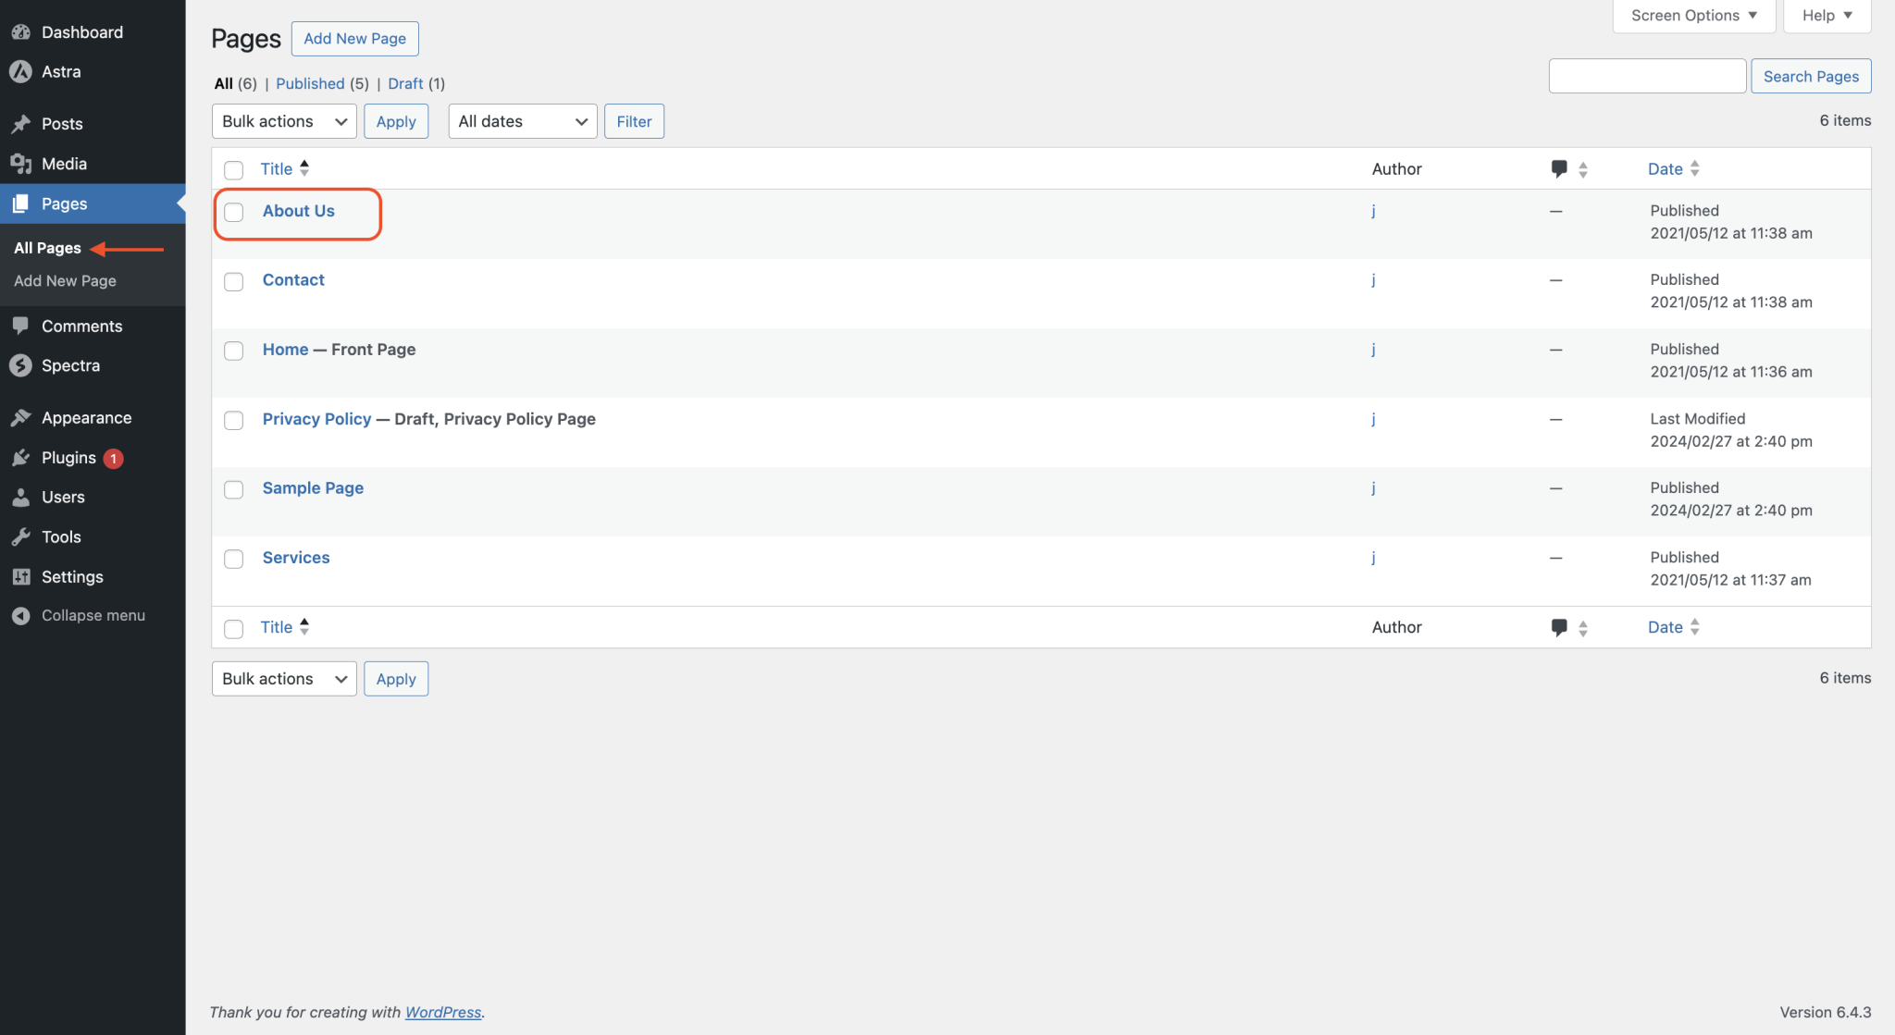Tick the Sample Page row checkbox

point(234,489)
